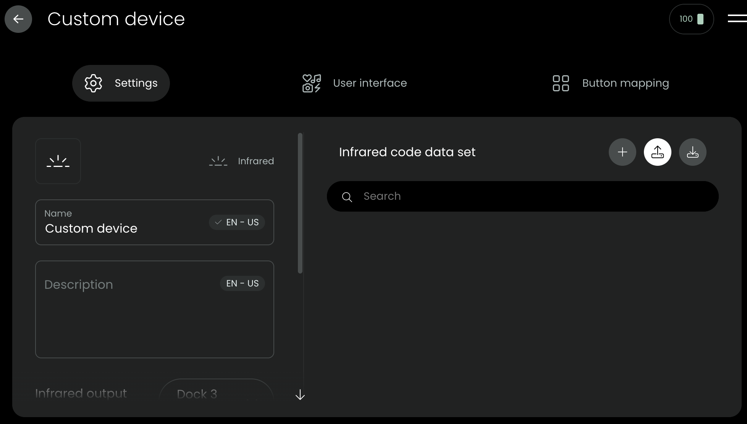Image resolution: width=747 pixels, height=424 pixels.
Task: Open the hamburger menu
Action: [x=737, y=19]
